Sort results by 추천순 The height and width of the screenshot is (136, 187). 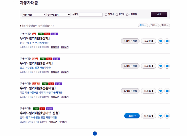[x=143, y=25]
